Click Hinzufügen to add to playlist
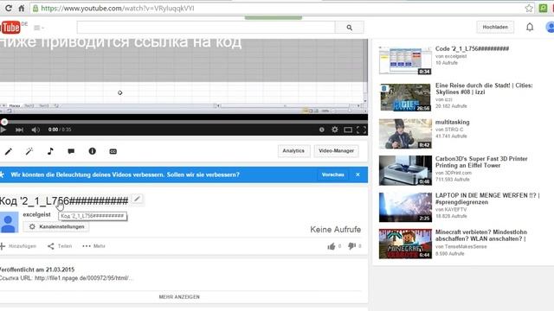Image resolution: width=554 pixels, height=311 pixels. point(18,246)
